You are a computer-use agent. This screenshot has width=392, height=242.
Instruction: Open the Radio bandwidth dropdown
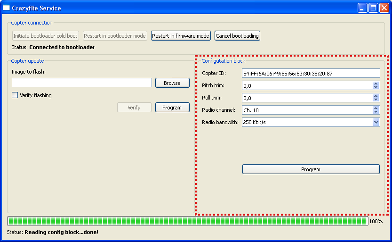click(x=376, y=122)
